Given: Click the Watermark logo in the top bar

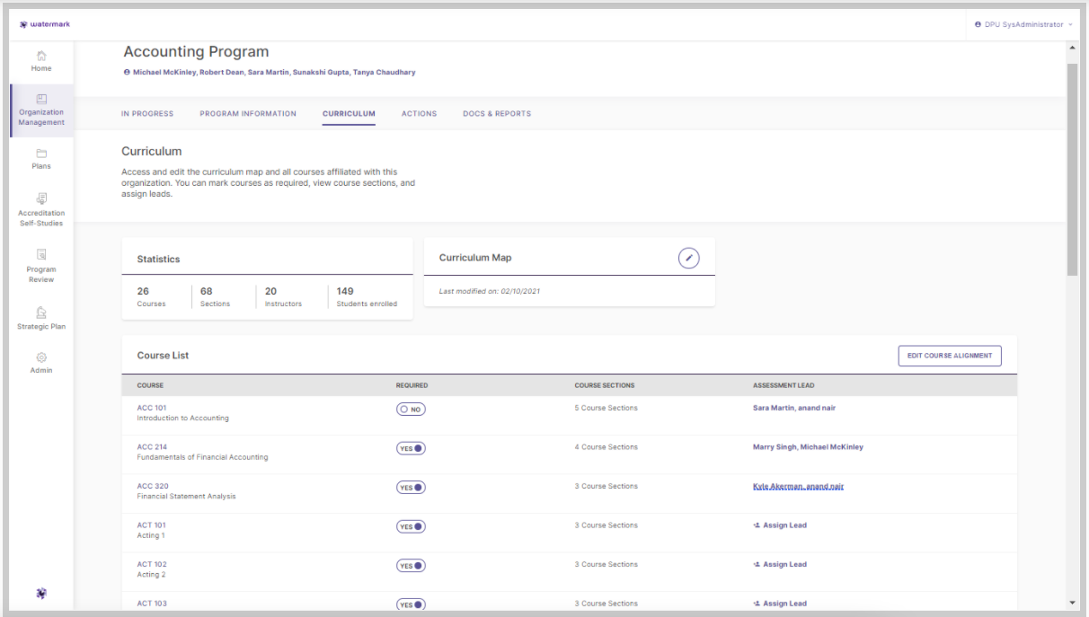Looking at the screenshot, I should coord(44,24).
